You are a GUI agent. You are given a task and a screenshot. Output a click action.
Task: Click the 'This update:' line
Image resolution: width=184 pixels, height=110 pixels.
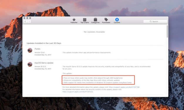click(x=67, y=73)
